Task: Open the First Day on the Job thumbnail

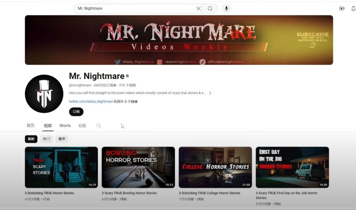Action: tap(292, 167)
